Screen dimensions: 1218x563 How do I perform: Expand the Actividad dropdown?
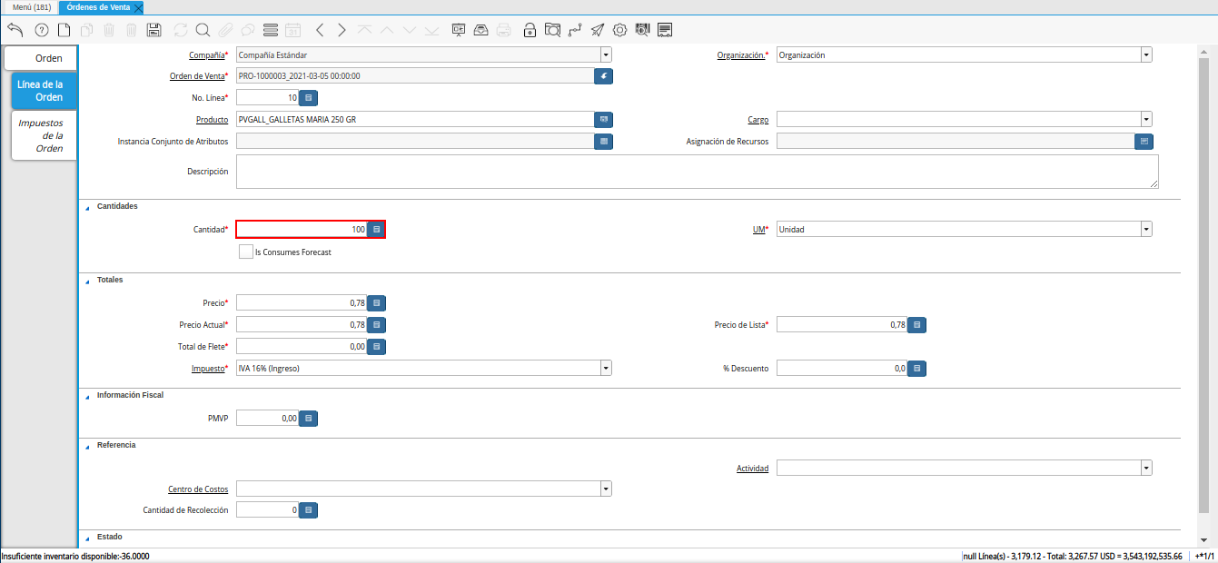1146,468
